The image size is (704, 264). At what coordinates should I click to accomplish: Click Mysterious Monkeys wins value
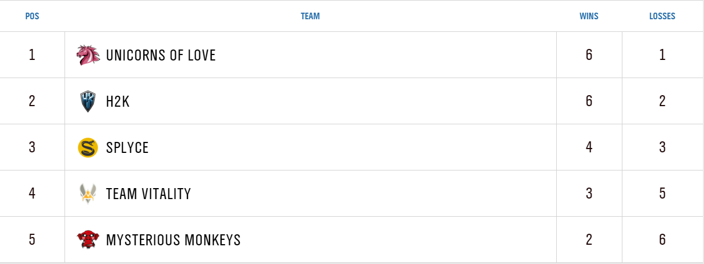coord(589,240)
